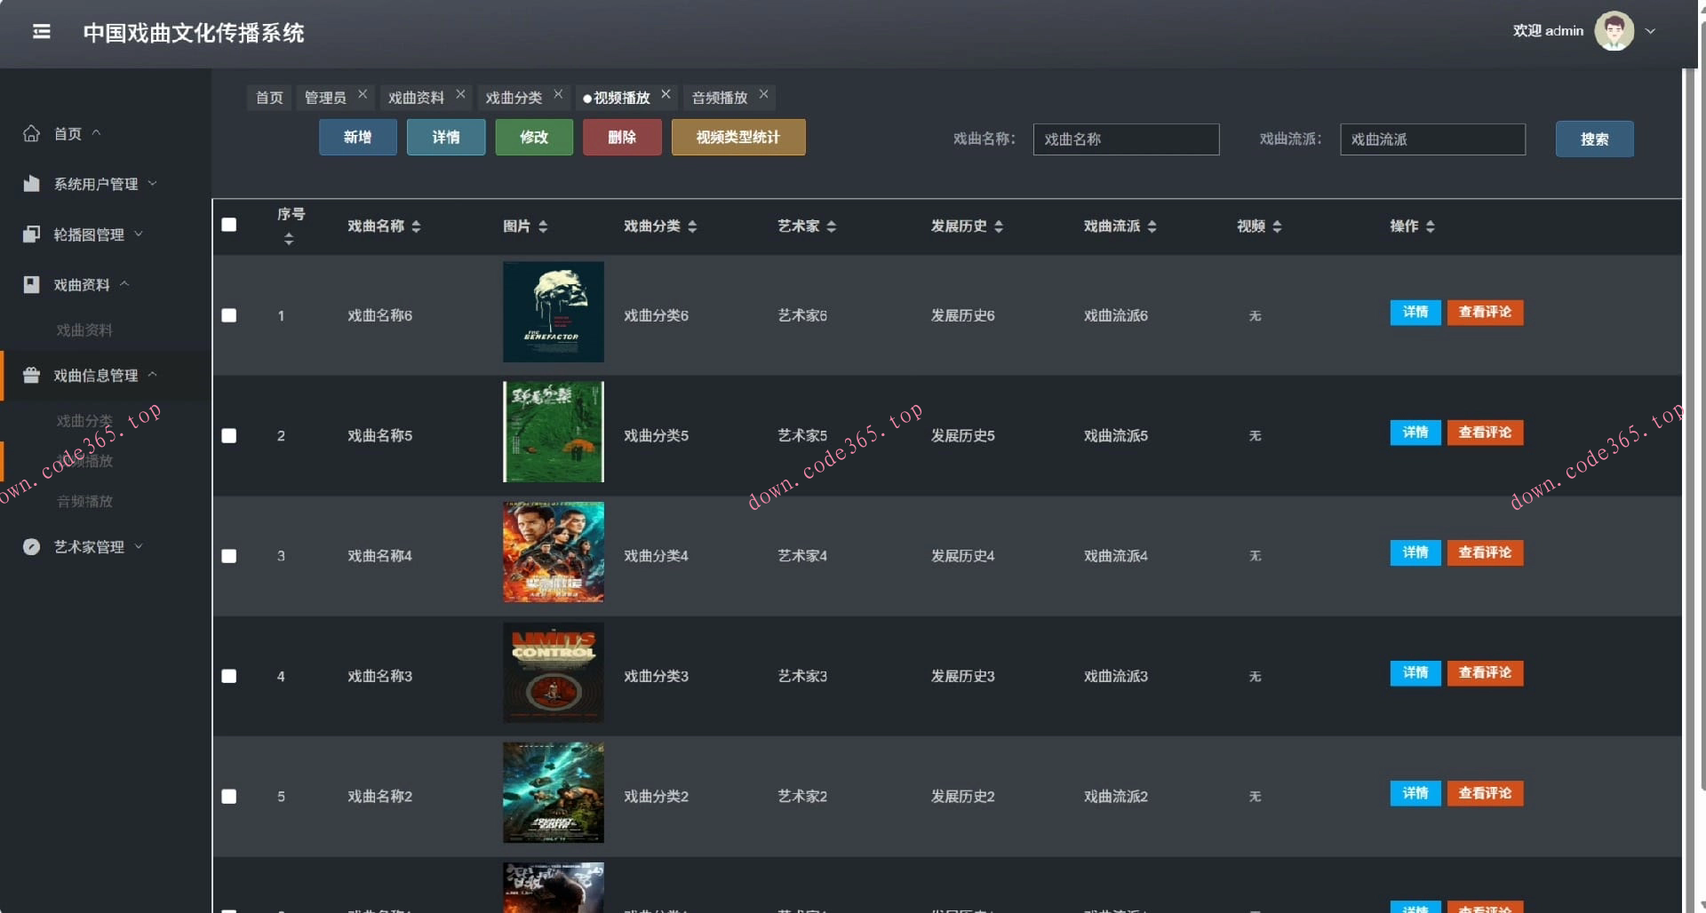Viewport: 1706px width, 913px height.
Task: Sort by 操作 column arrows
Action: pos(1431,226)
